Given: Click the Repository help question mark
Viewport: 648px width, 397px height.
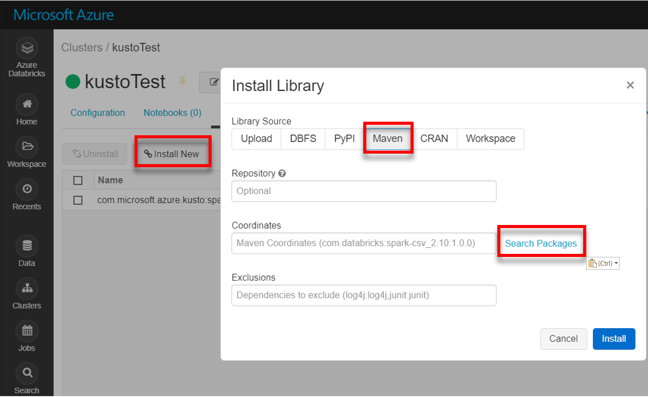Looking at the screenshot, I should tap(282, 173).
